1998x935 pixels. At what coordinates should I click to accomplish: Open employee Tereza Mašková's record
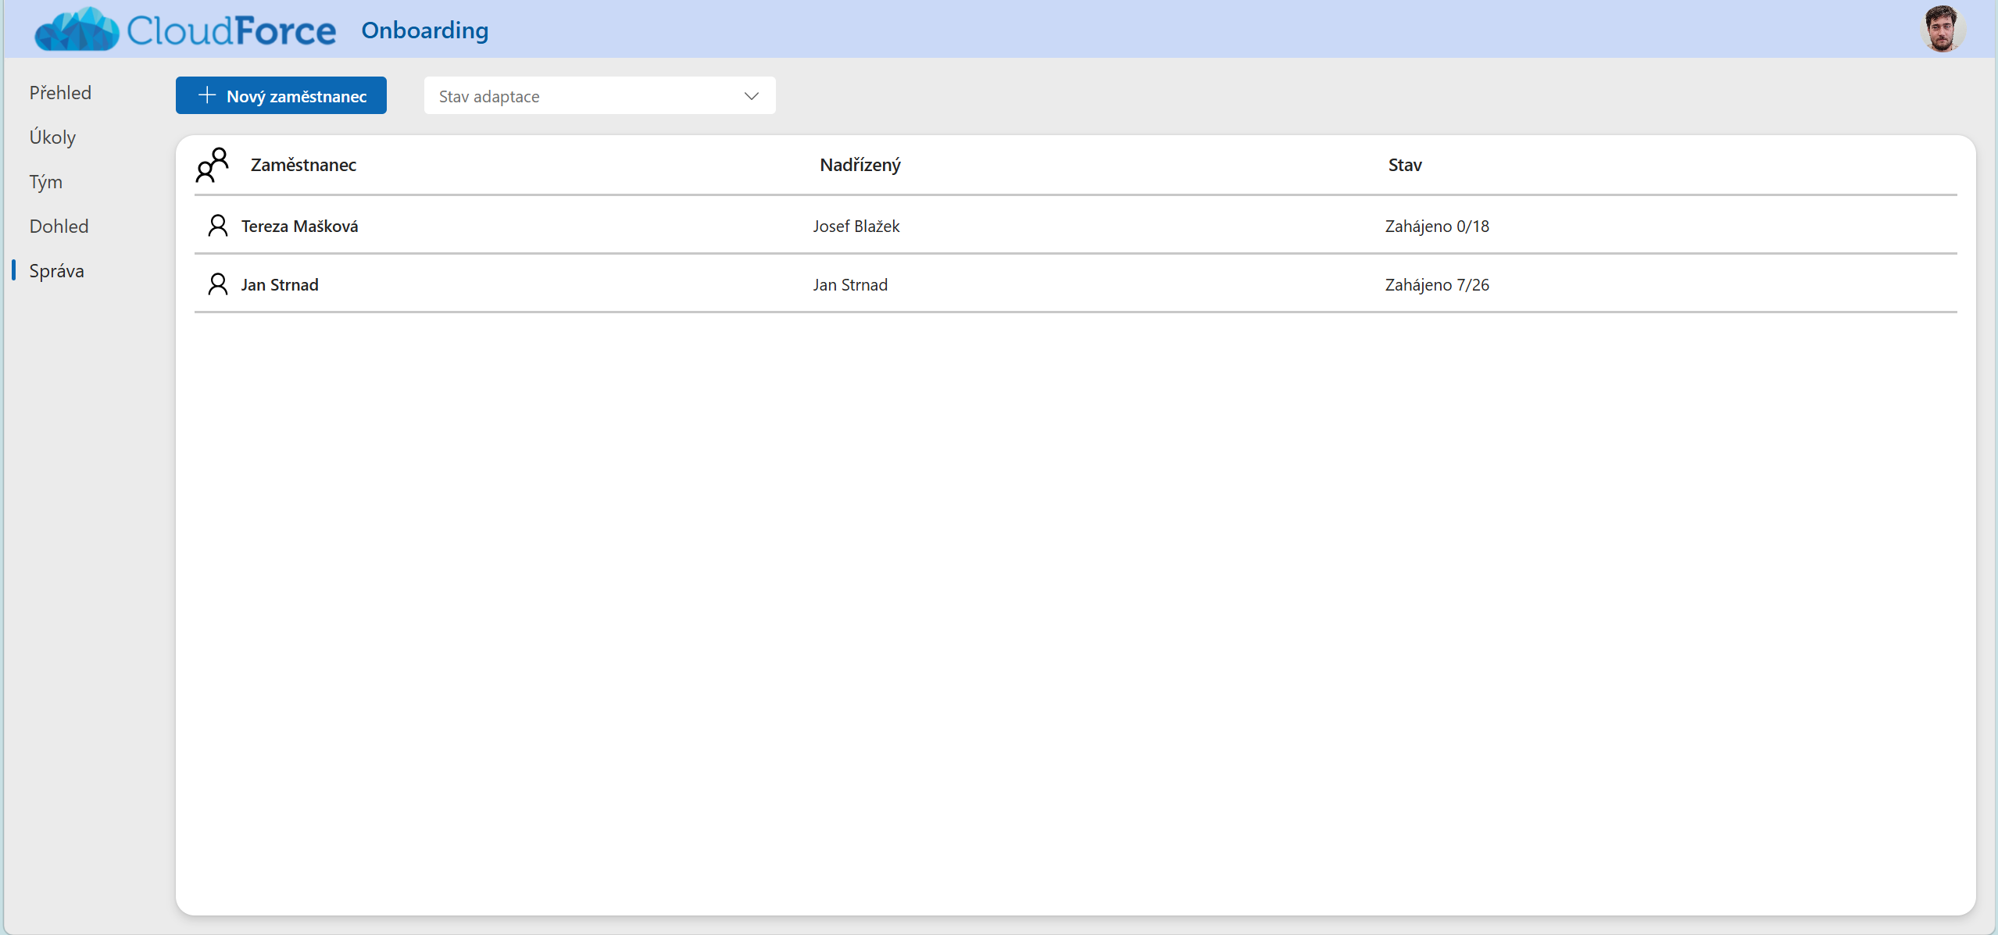click(299, 226)
